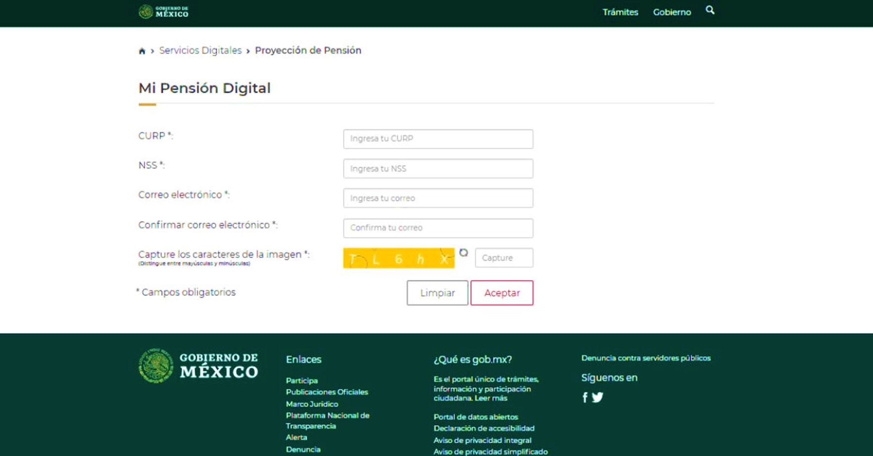
Task: Open Plataforma Nacional de Transparencia link
Action: [328, 420]
